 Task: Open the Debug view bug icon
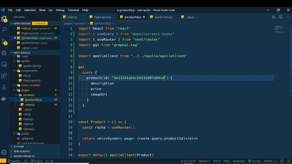click(4, 53)
